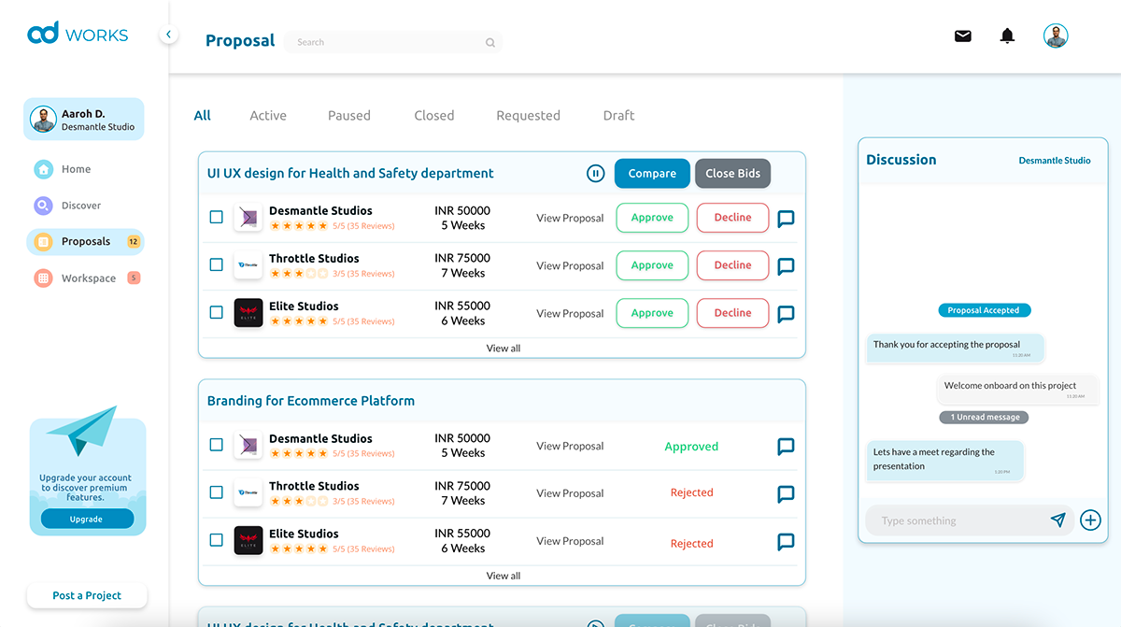This screenshot has height=627, width=1121.
Task: Decline Throttle Studios bid
Action: point(732,265)
